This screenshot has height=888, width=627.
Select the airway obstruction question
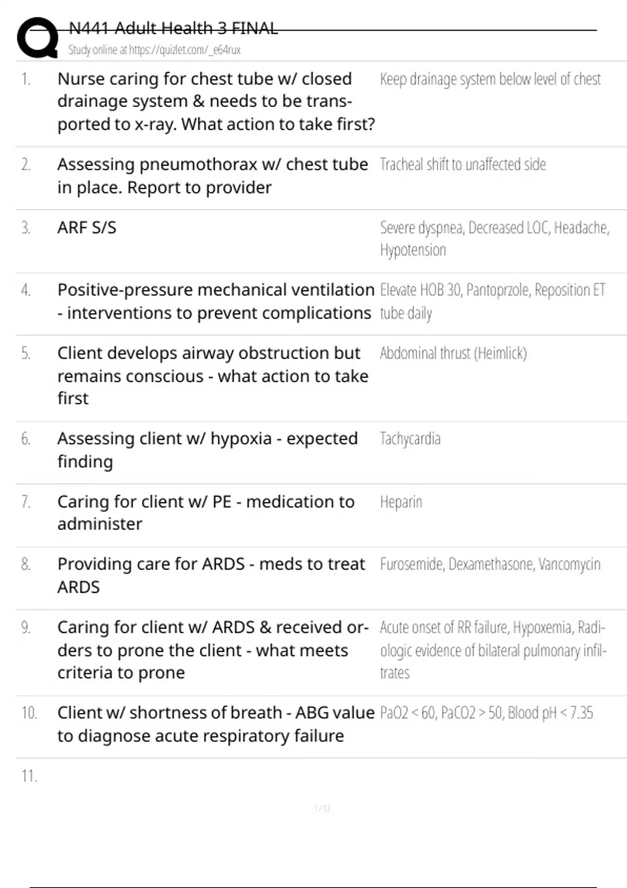click(213, 376)
